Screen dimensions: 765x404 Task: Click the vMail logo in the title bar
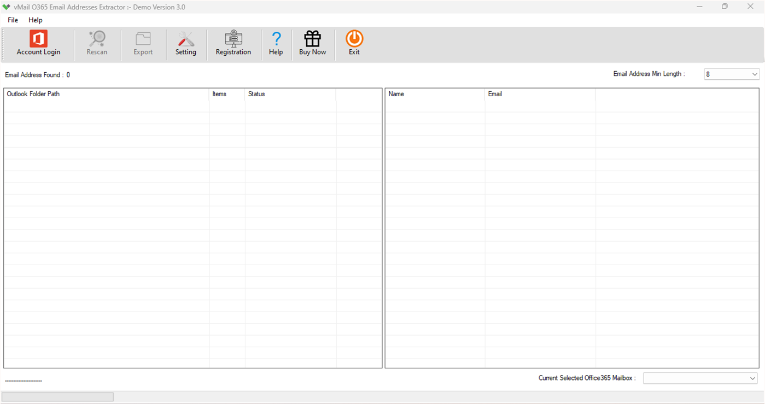(x=7, y=7)
